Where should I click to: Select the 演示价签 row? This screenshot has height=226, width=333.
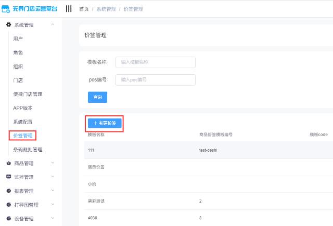click(209, 167)
